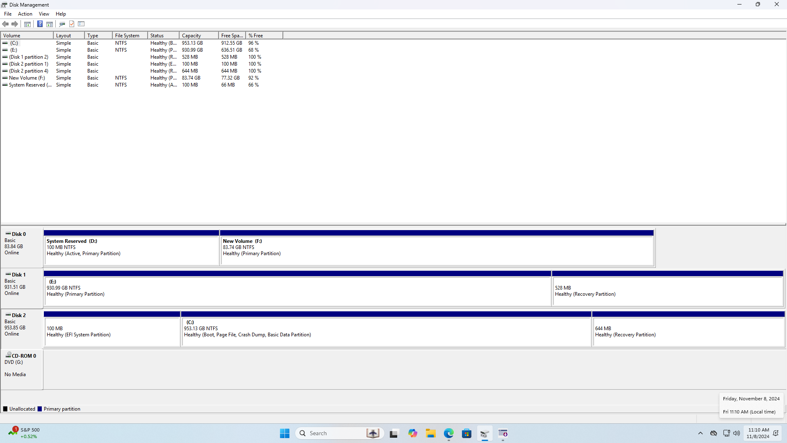Open the Action menu
The image size is (787, 443).
pos(25,14)
